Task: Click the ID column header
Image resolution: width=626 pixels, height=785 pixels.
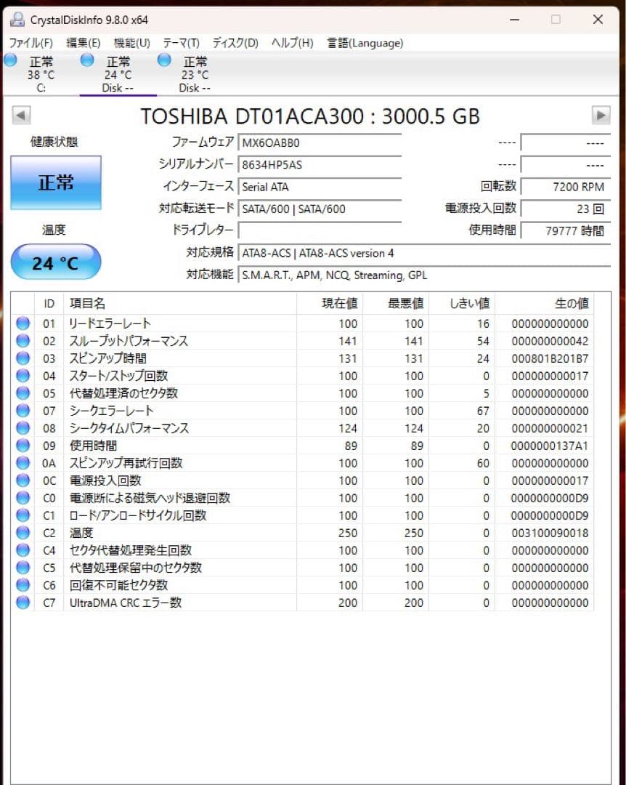Action: click(49, 303)
